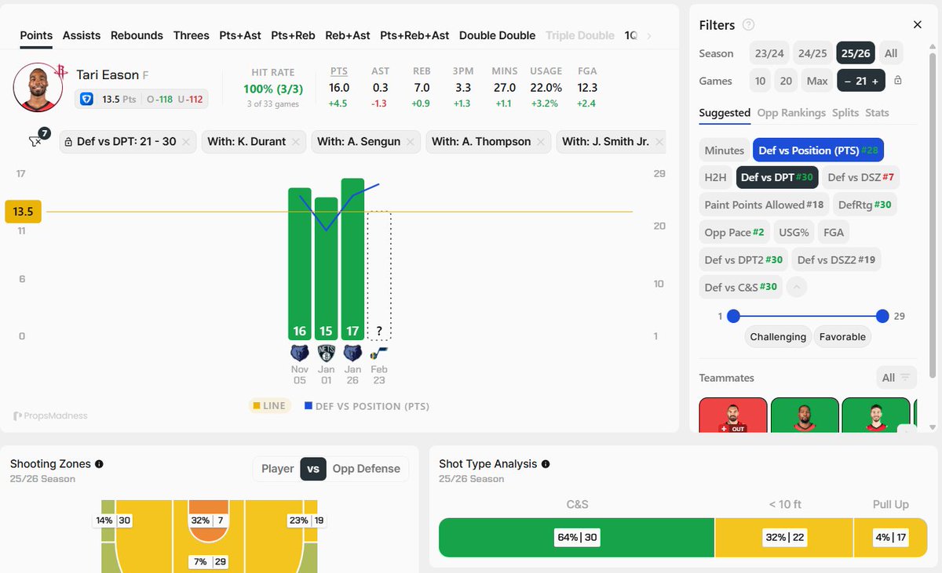942x573 pixels.
Task: Click the C&S 64% | 30 shot segment
Action: tap(576, 537)
